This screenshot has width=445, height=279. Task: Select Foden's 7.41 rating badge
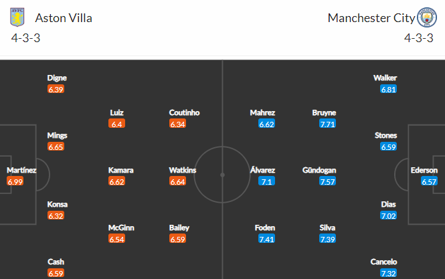click(266, 239)
